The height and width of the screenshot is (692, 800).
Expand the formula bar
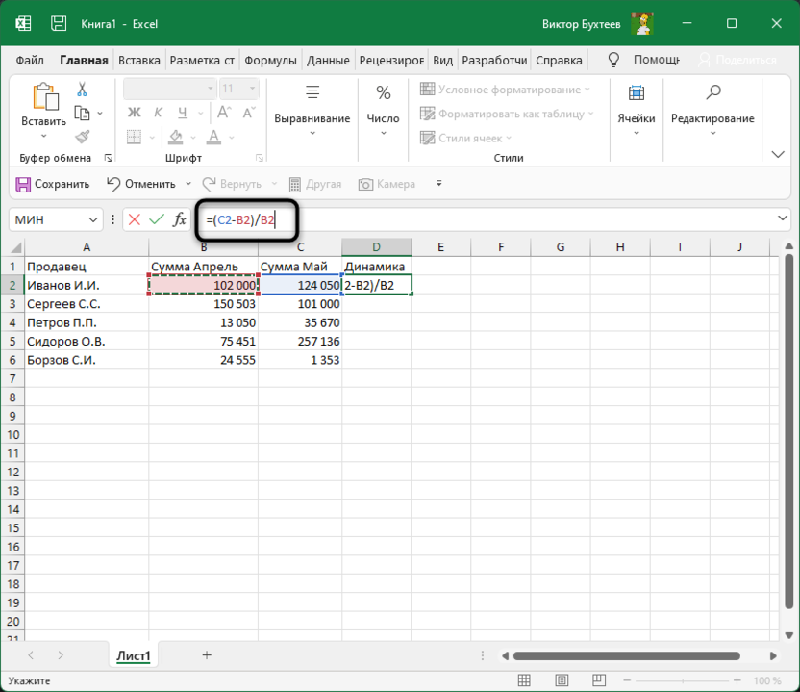(x=782, y=218)
